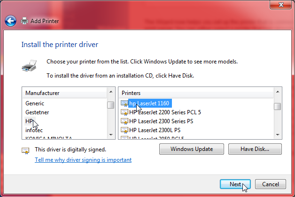The height and width of the screenshot is (197, 295).
Task: Select the Gestetner manufacturer
Action: [x=37, y=112]
